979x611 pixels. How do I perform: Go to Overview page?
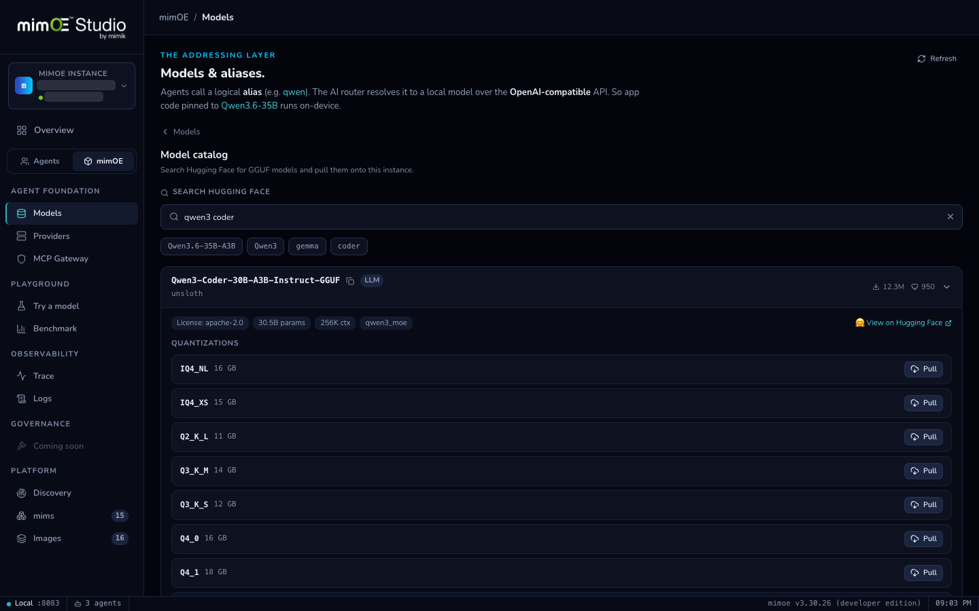point(72,130)
